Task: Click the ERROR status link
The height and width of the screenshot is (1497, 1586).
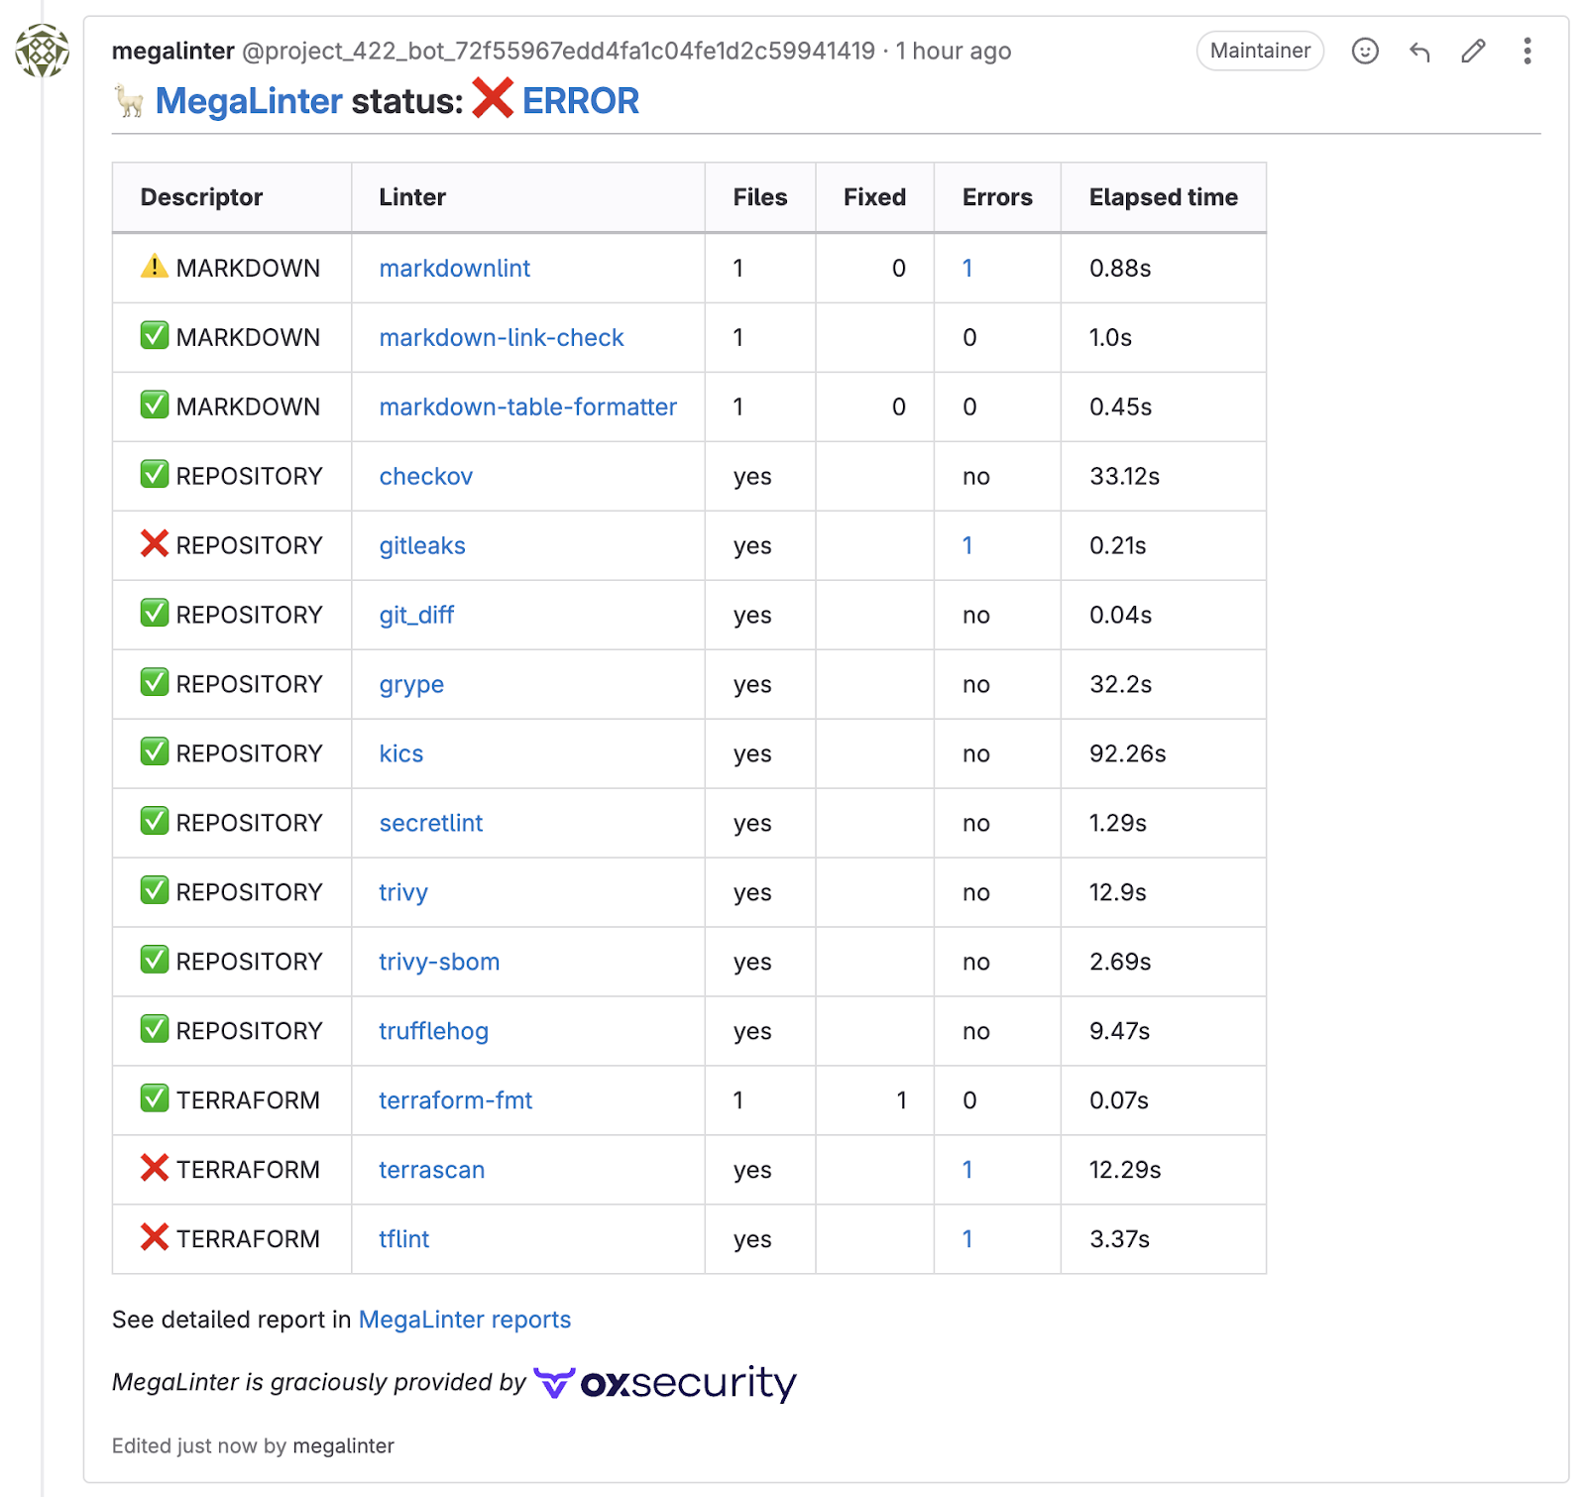Action: coord(581,101)
